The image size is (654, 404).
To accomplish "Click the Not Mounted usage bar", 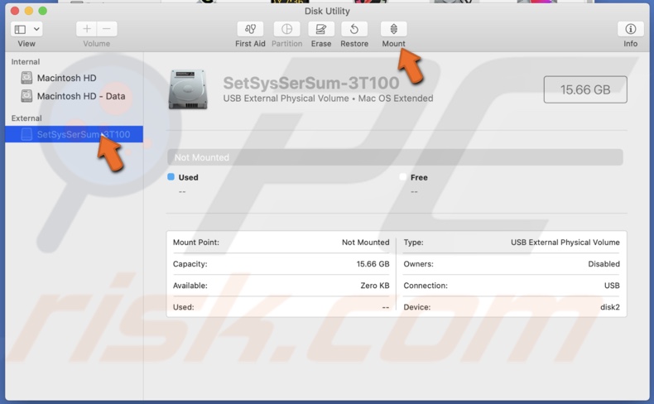I will 395,157.
